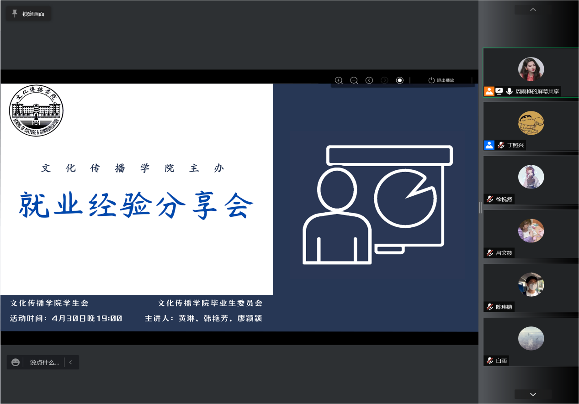Image resolution: width=579 pixels, height=404 pixels.
Task: Toggle the microphone icon of 周雨桦
Action: (509, 91)
